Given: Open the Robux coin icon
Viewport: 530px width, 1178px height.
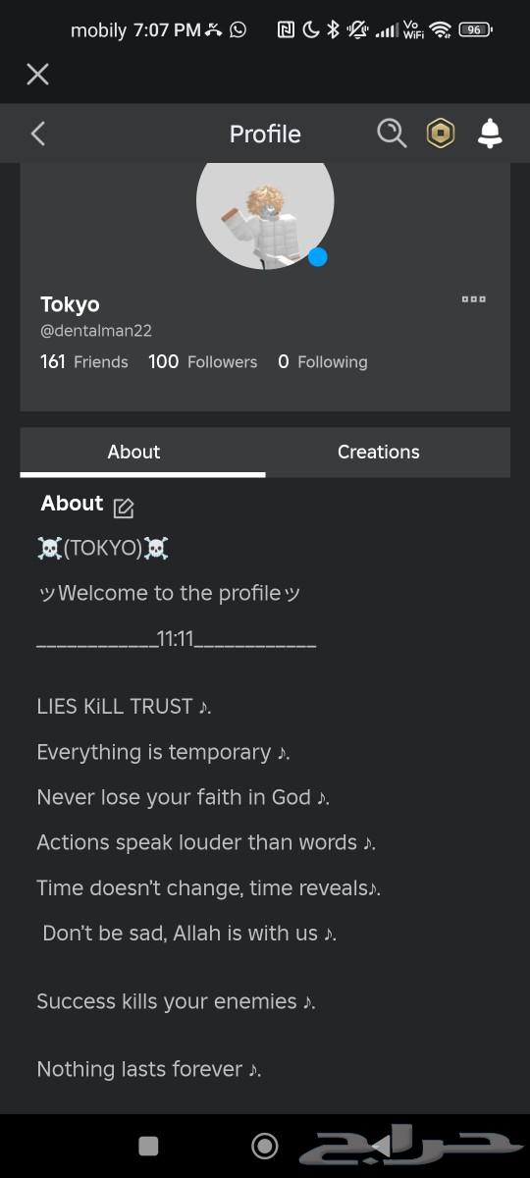Looking at the screenshot, I should click(441, 134).
